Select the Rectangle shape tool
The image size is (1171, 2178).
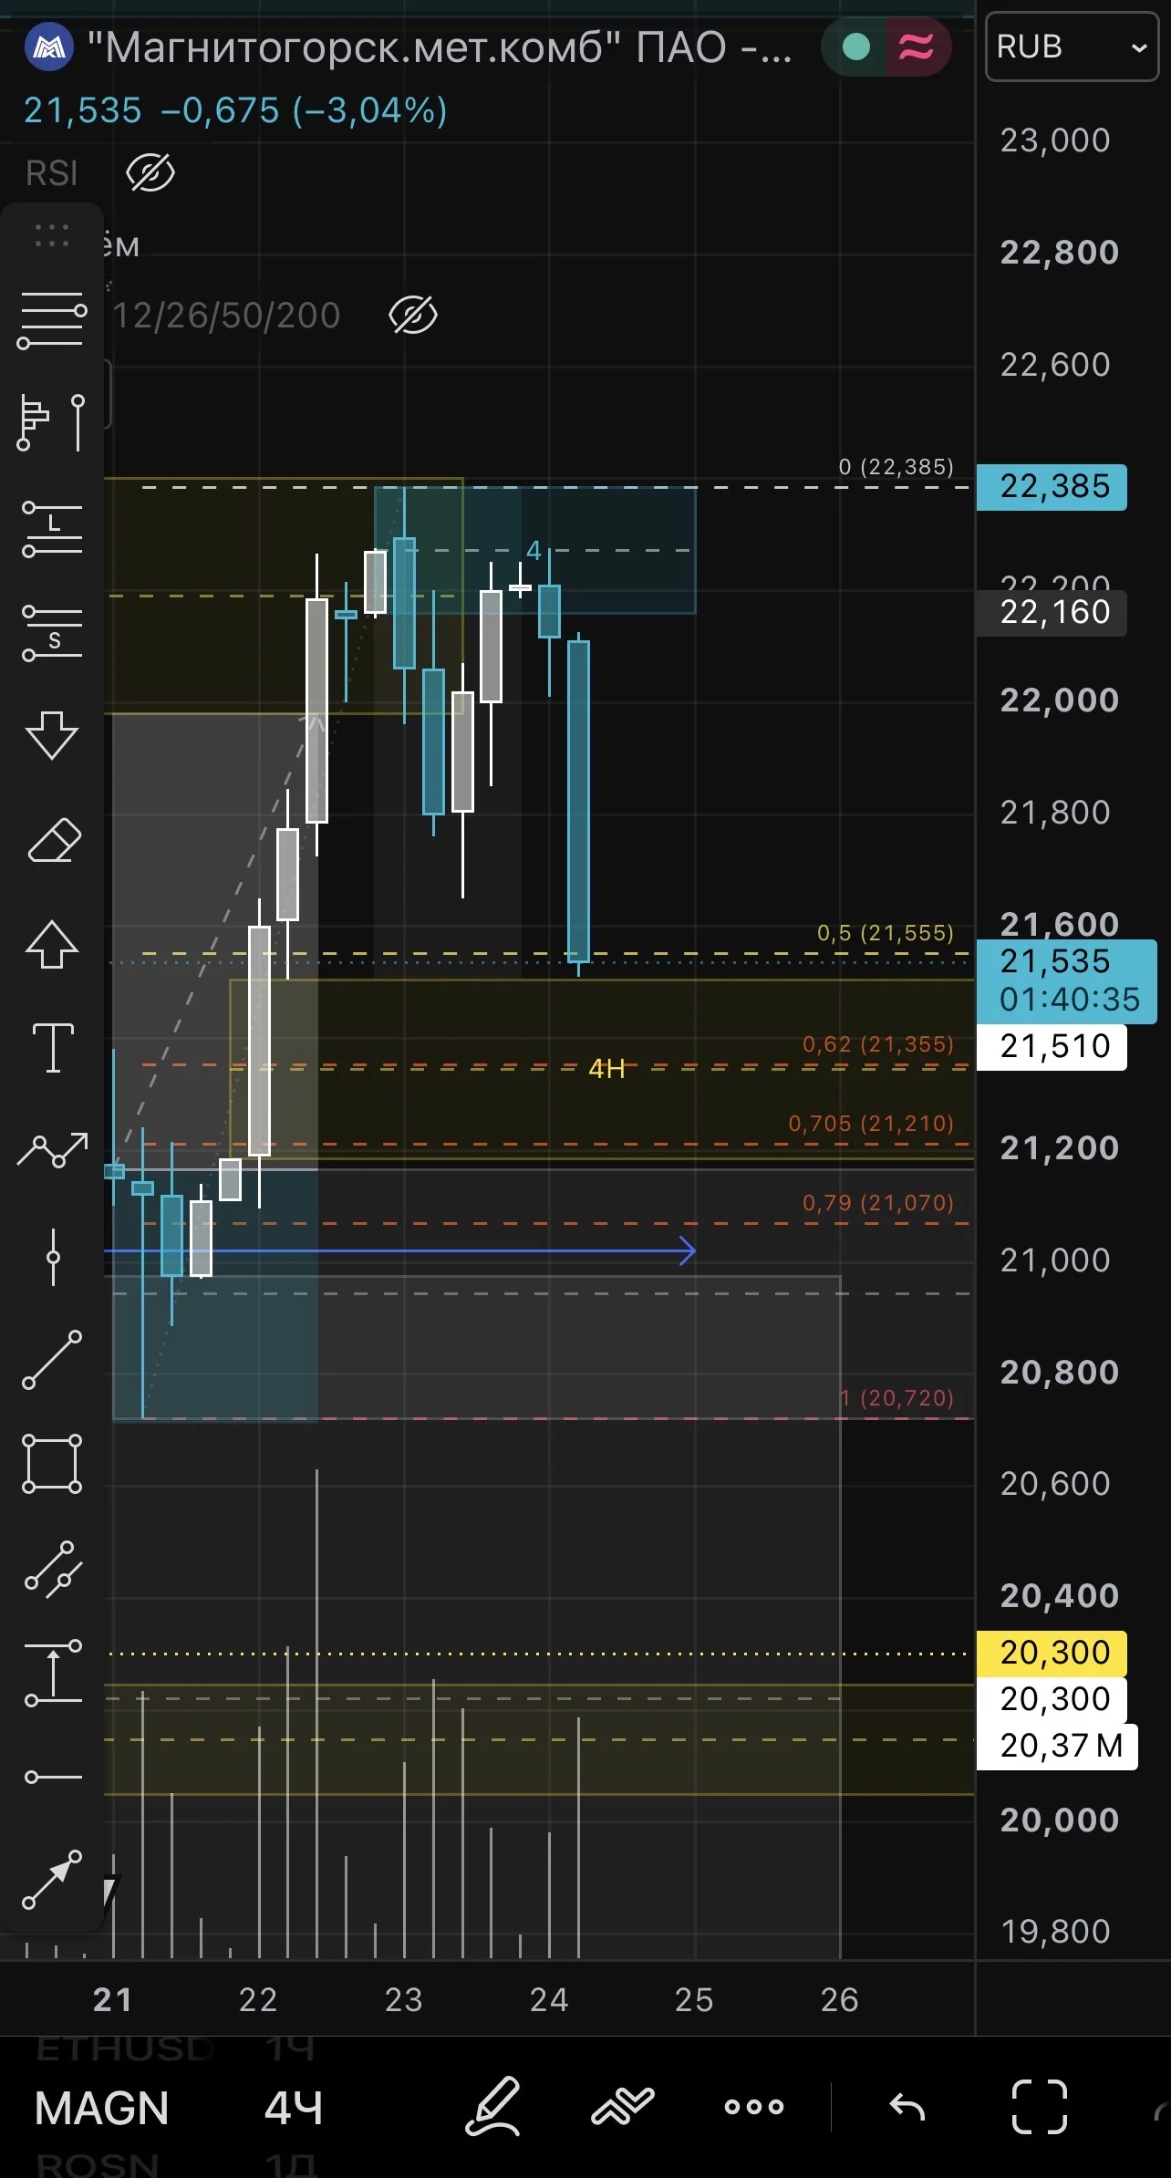pyautogui.click(x=52, y=1464)
